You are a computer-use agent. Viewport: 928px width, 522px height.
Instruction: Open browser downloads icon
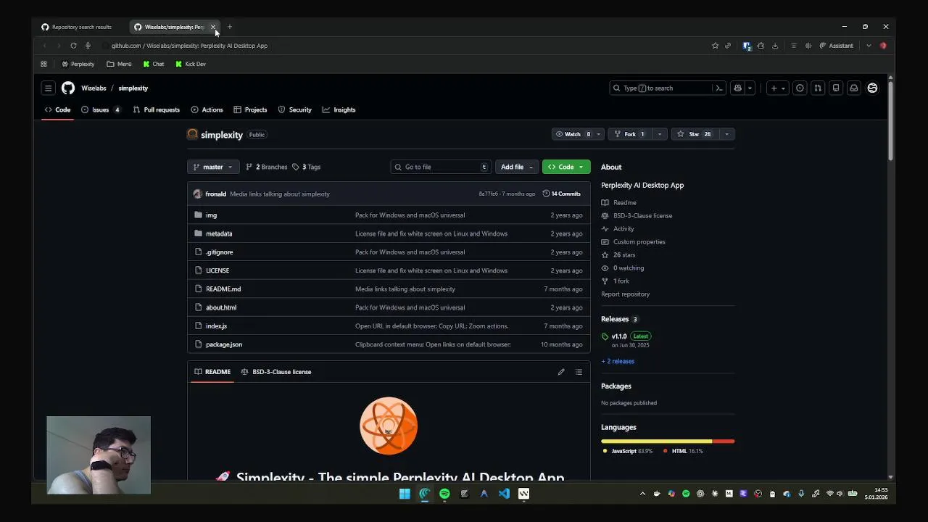775,46
